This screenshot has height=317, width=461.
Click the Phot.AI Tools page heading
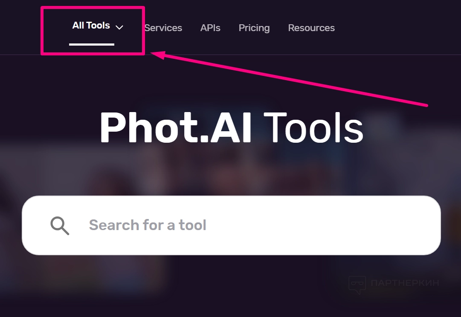231,128
